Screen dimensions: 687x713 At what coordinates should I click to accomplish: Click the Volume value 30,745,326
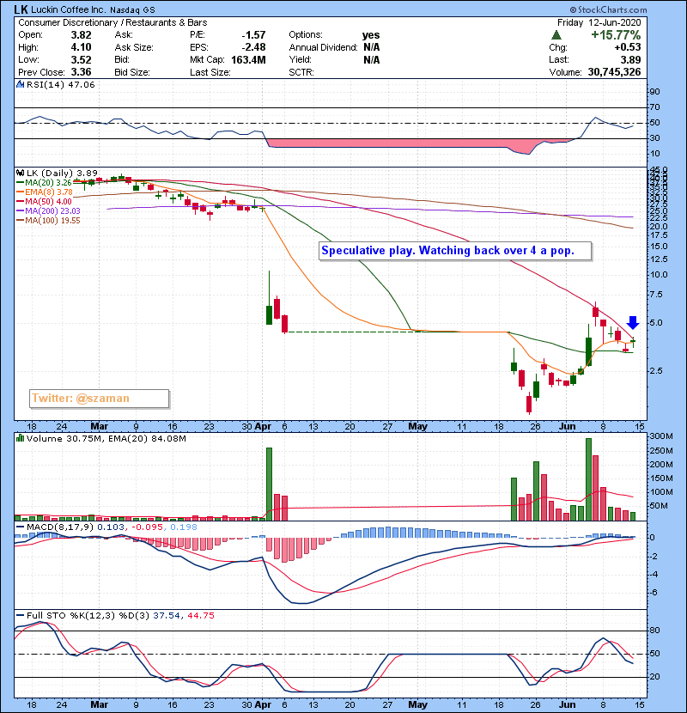pos(614,72)
